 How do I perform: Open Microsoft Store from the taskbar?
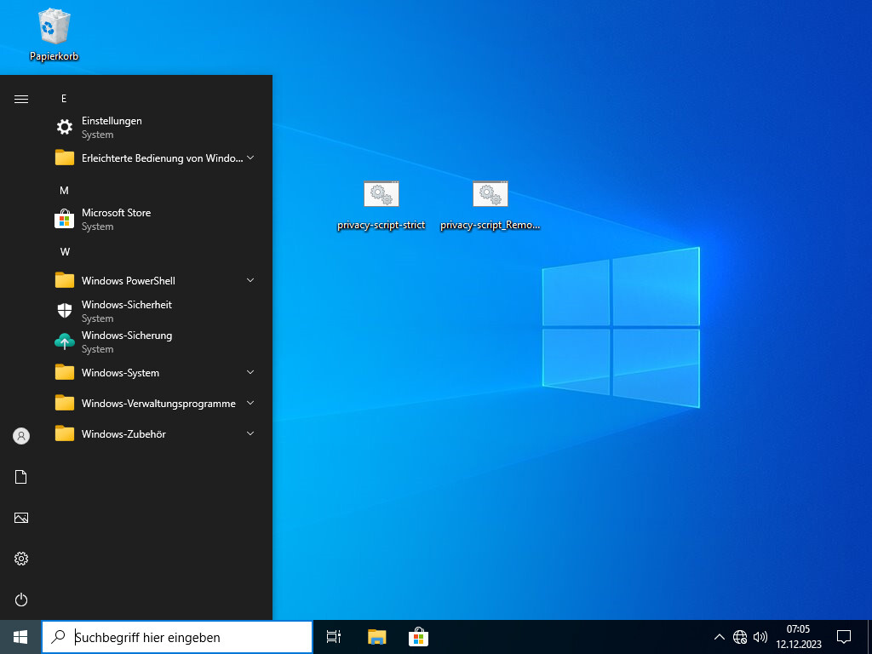[418, 637]
